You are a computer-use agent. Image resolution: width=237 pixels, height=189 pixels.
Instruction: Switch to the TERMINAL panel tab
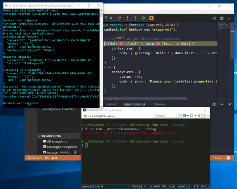point(159,105)
